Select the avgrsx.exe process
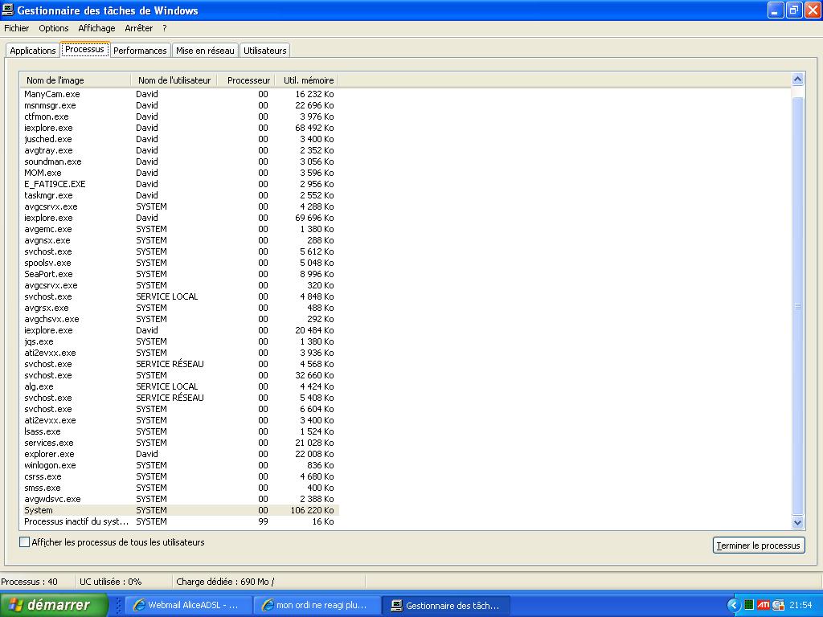823x617 pixels. click(179, 308)
